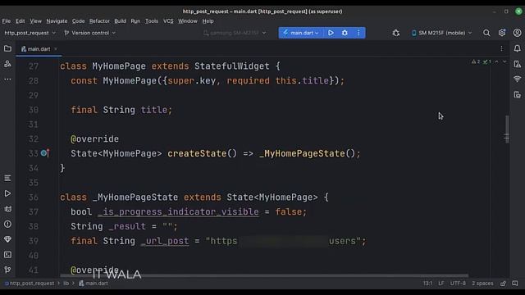This screenshot has height=295, width=525.
Task: Open the Device Manager icon in right sidebar
Action: [518, 64]
